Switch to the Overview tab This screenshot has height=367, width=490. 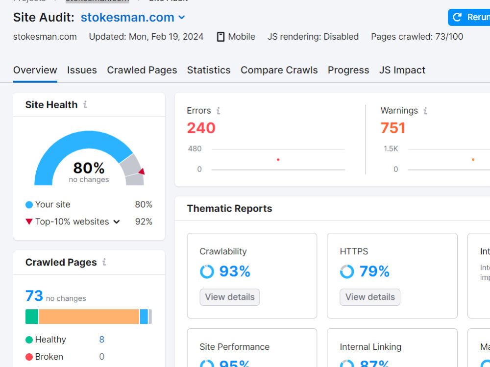coord(35,70)
